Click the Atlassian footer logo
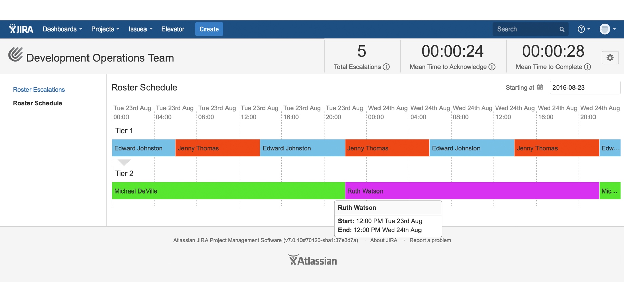624x305 pixels. (312, 260)
